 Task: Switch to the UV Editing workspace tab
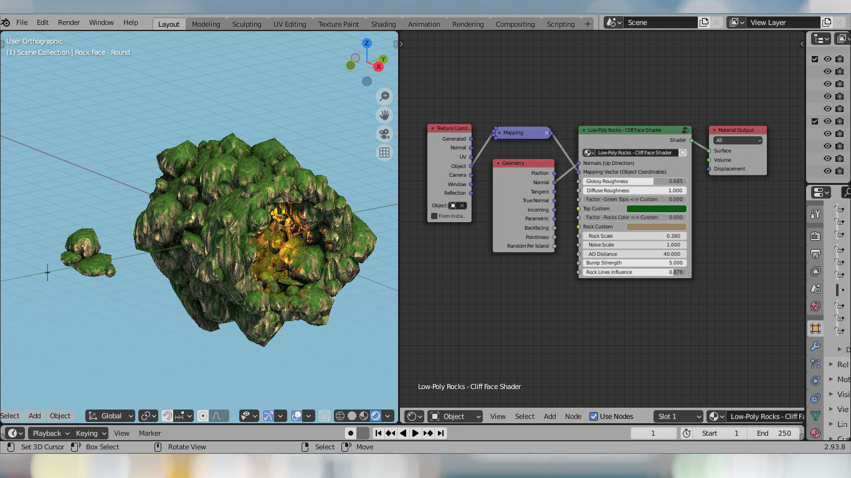point(290,24)
